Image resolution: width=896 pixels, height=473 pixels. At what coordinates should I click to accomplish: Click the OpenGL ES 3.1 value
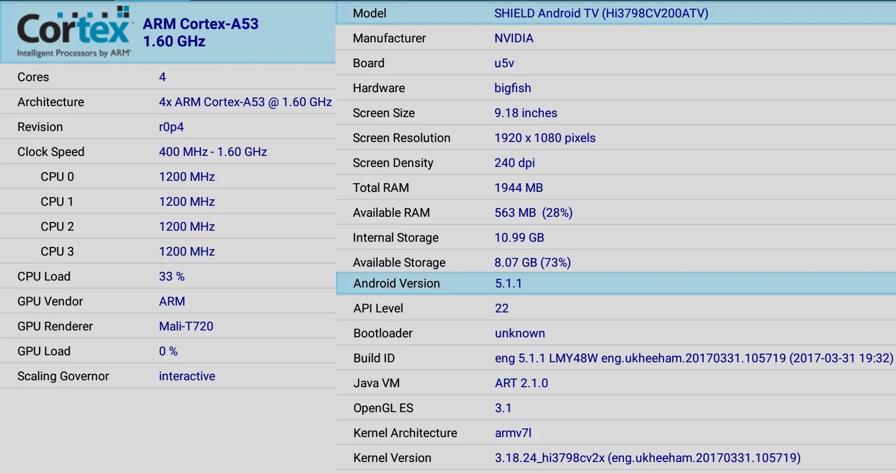[503, 408]
